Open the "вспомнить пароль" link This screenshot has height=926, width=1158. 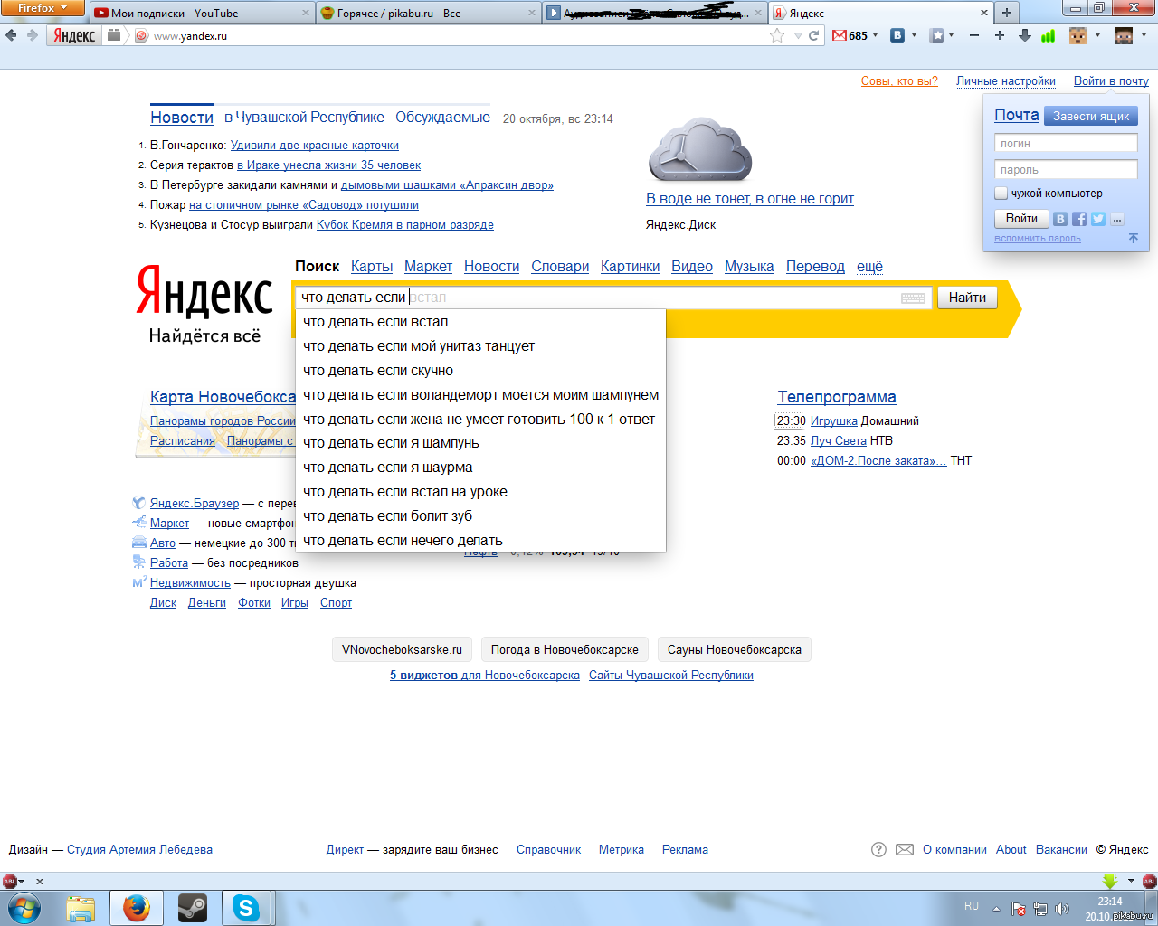point(1037,239)
